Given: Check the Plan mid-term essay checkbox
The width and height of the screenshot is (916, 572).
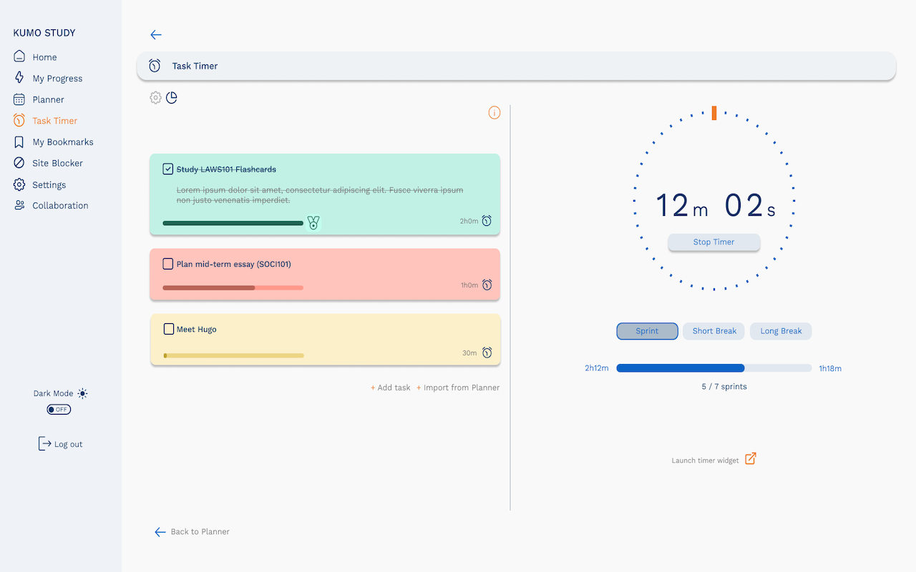Looking at the screenshot, I should coord(168,264).
